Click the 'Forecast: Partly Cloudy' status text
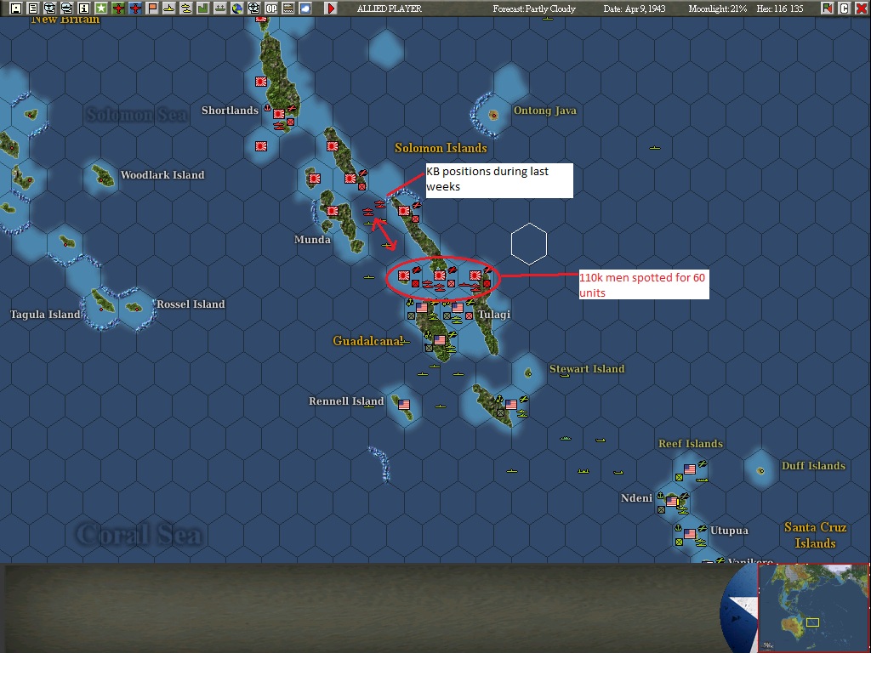 (534, 9)
